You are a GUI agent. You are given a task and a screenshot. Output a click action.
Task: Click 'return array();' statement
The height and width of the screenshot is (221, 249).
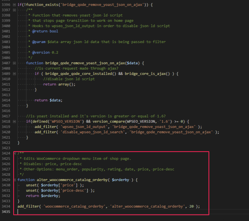tap(59, 84)
